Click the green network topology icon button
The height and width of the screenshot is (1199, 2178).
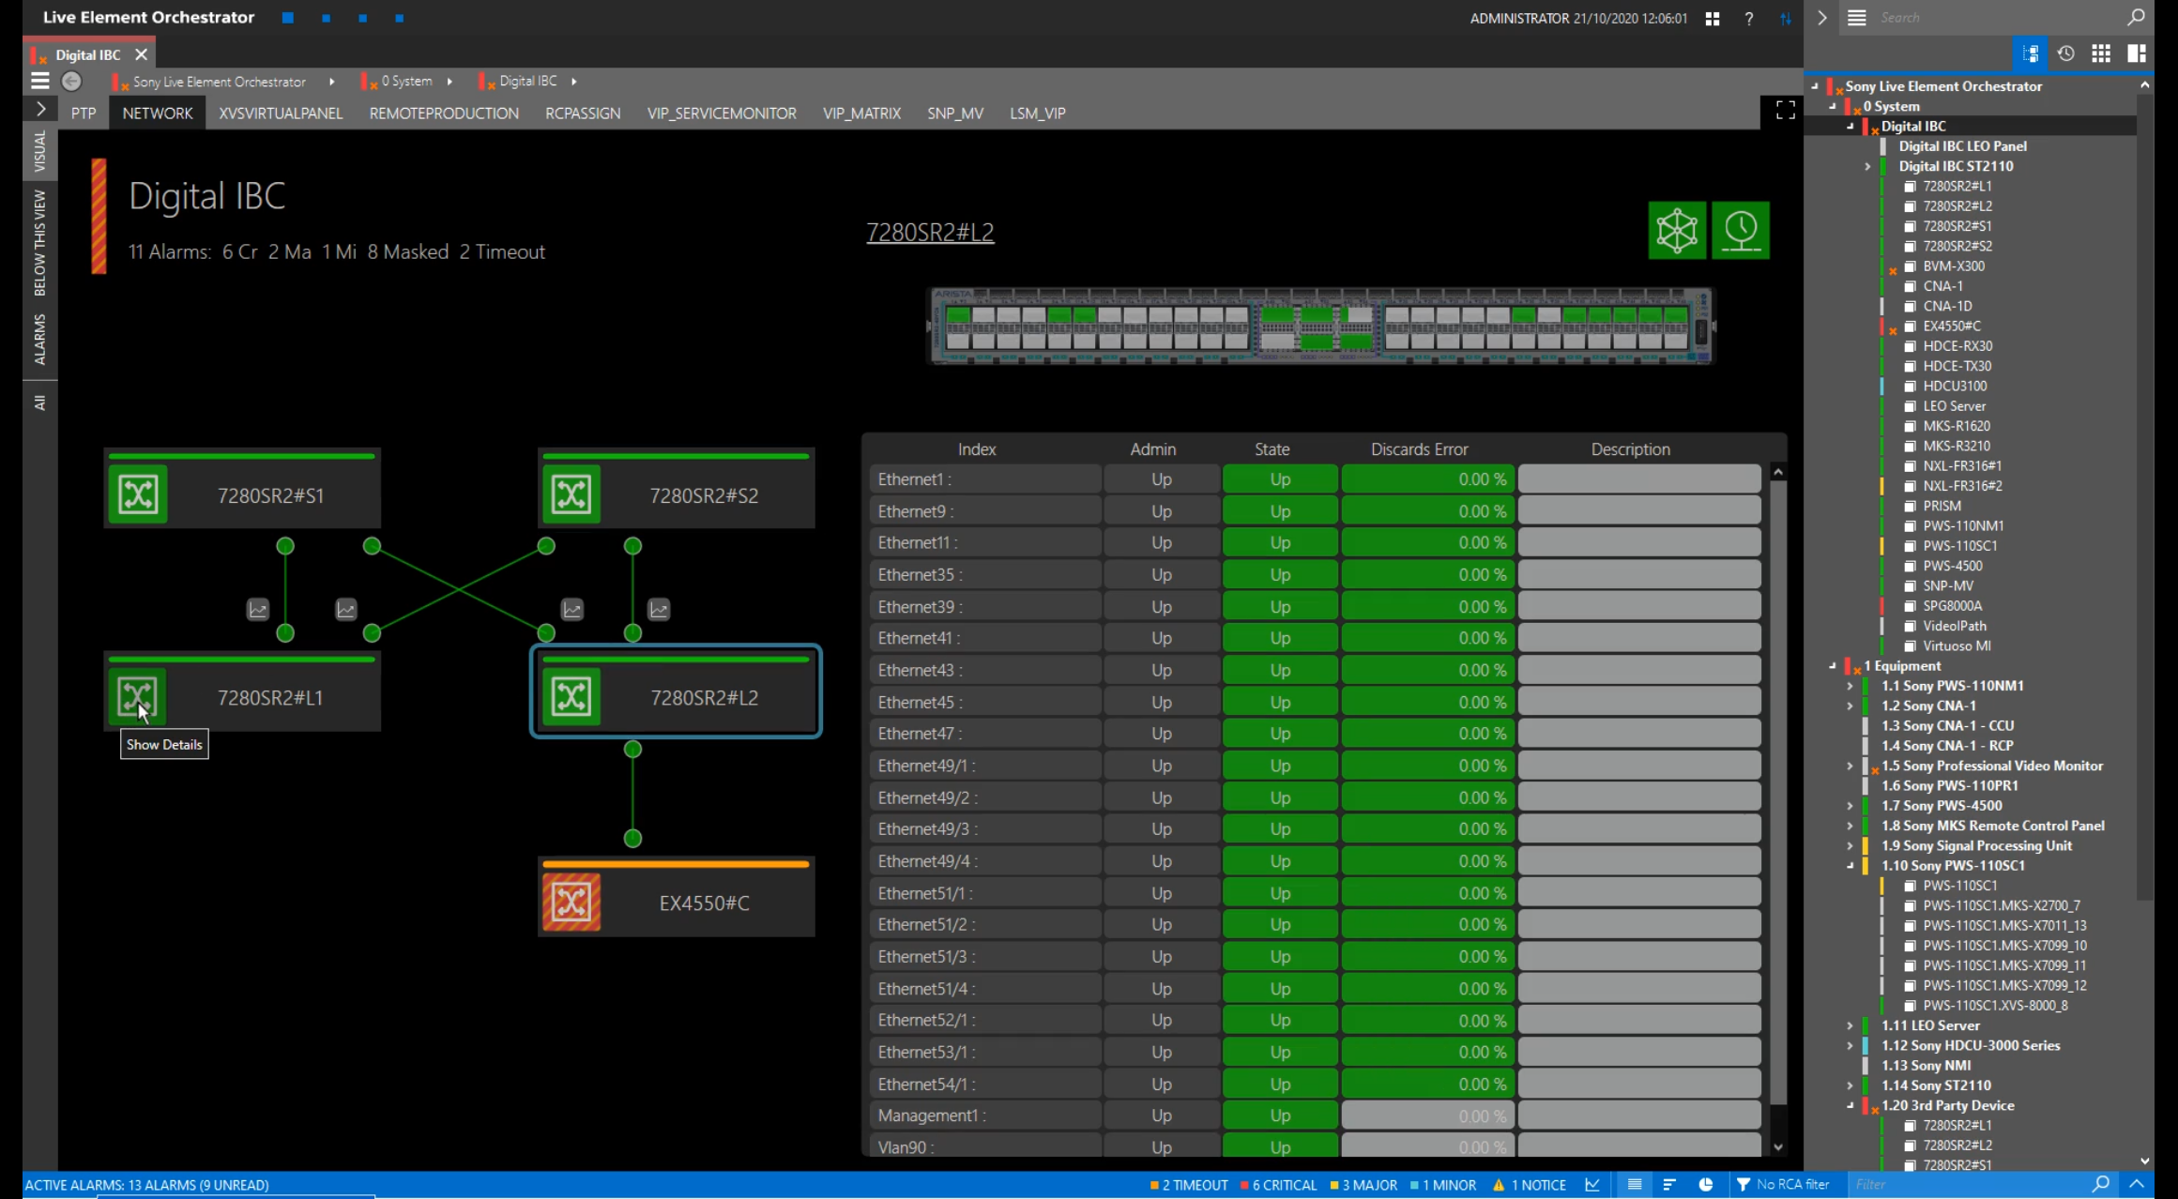tap(1677, 230)
